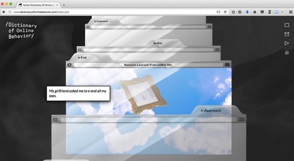Open hamburger menu in the e-Approach window
Screen dimensions: 294x161
[x=242, y=119]
